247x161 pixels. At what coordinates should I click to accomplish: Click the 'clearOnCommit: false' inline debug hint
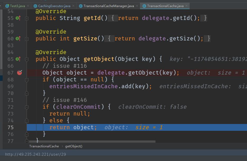153,107
